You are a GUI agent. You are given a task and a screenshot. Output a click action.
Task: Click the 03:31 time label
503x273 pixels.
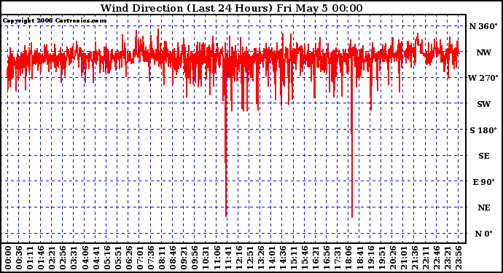[x=74, y=258]
